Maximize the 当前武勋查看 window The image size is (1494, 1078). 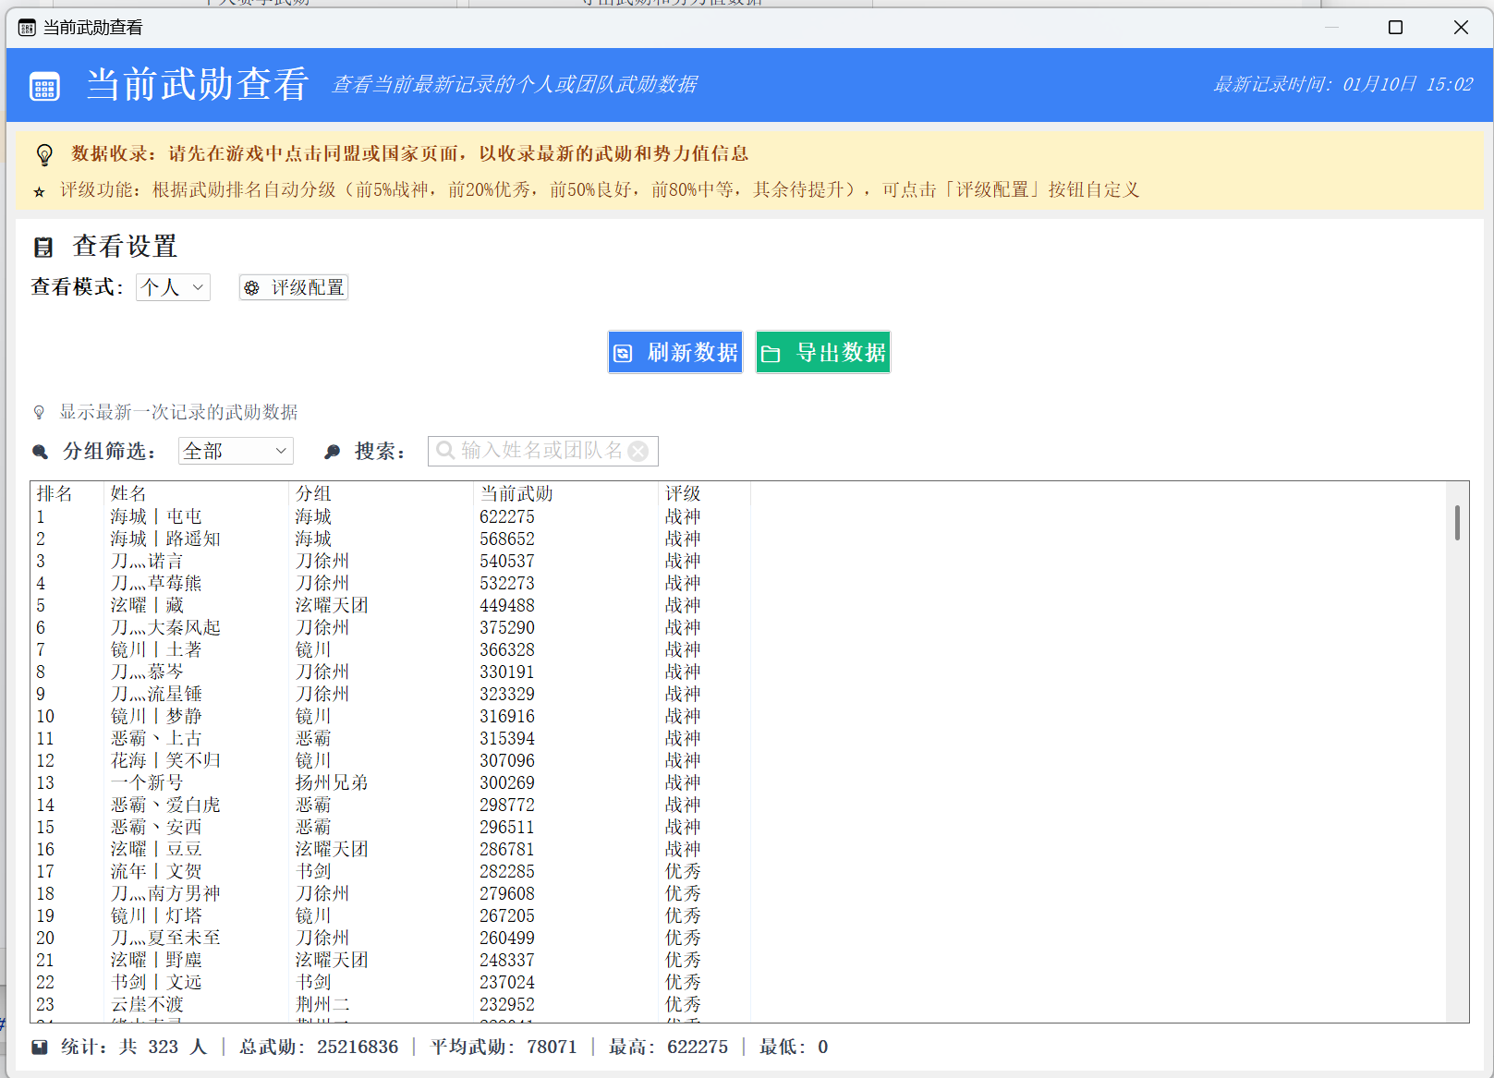[1396, 28]
